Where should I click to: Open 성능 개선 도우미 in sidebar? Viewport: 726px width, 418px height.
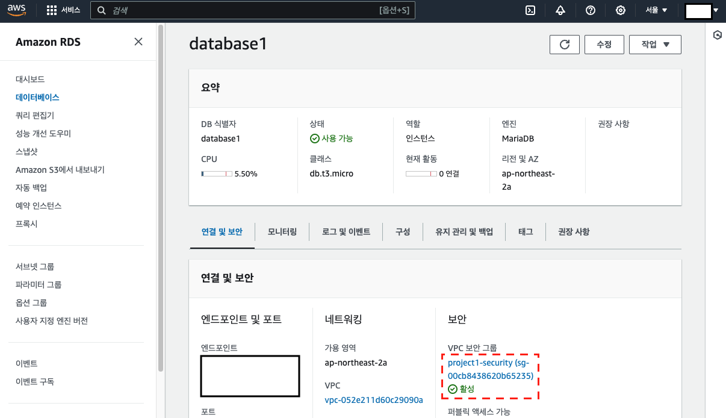tap(43, 133)
